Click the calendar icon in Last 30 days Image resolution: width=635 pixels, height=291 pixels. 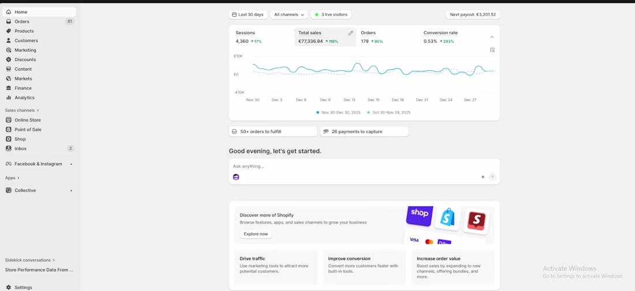click(234, 14)
